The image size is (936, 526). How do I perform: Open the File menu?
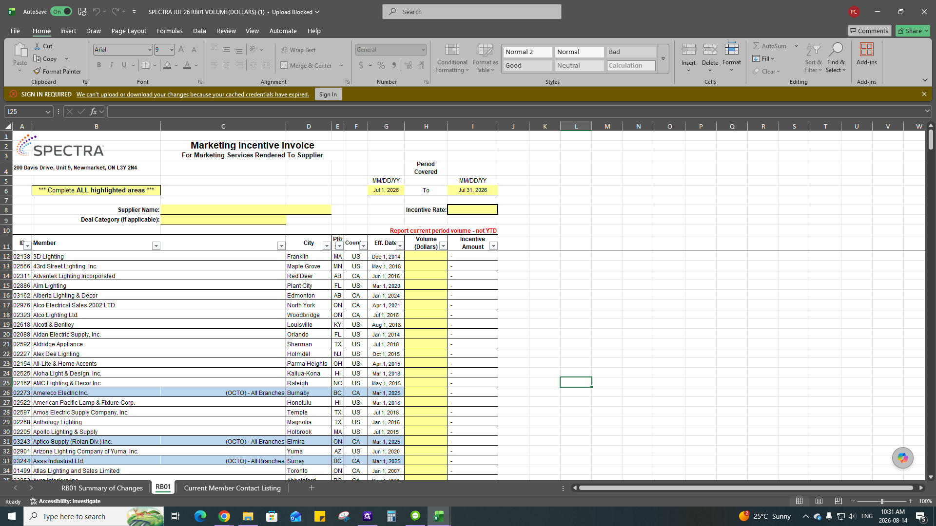15,31
